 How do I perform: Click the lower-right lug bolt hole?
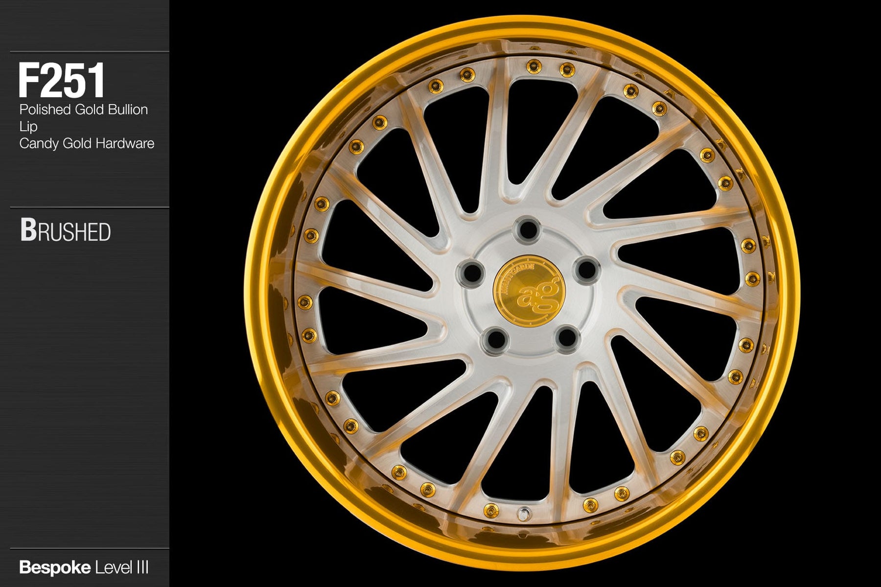coord(566,337)
